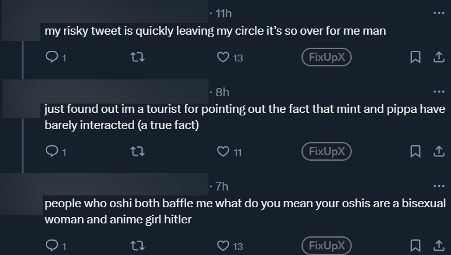
Task: Reply to the risky tweet post
Action: pyautogui.click(x=52, y=58)
